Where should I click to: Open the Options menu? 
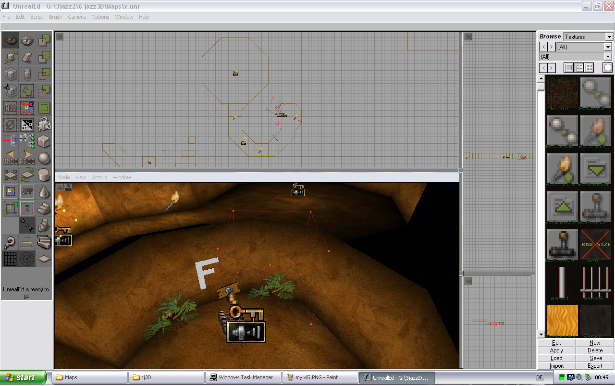coord(100,17)
